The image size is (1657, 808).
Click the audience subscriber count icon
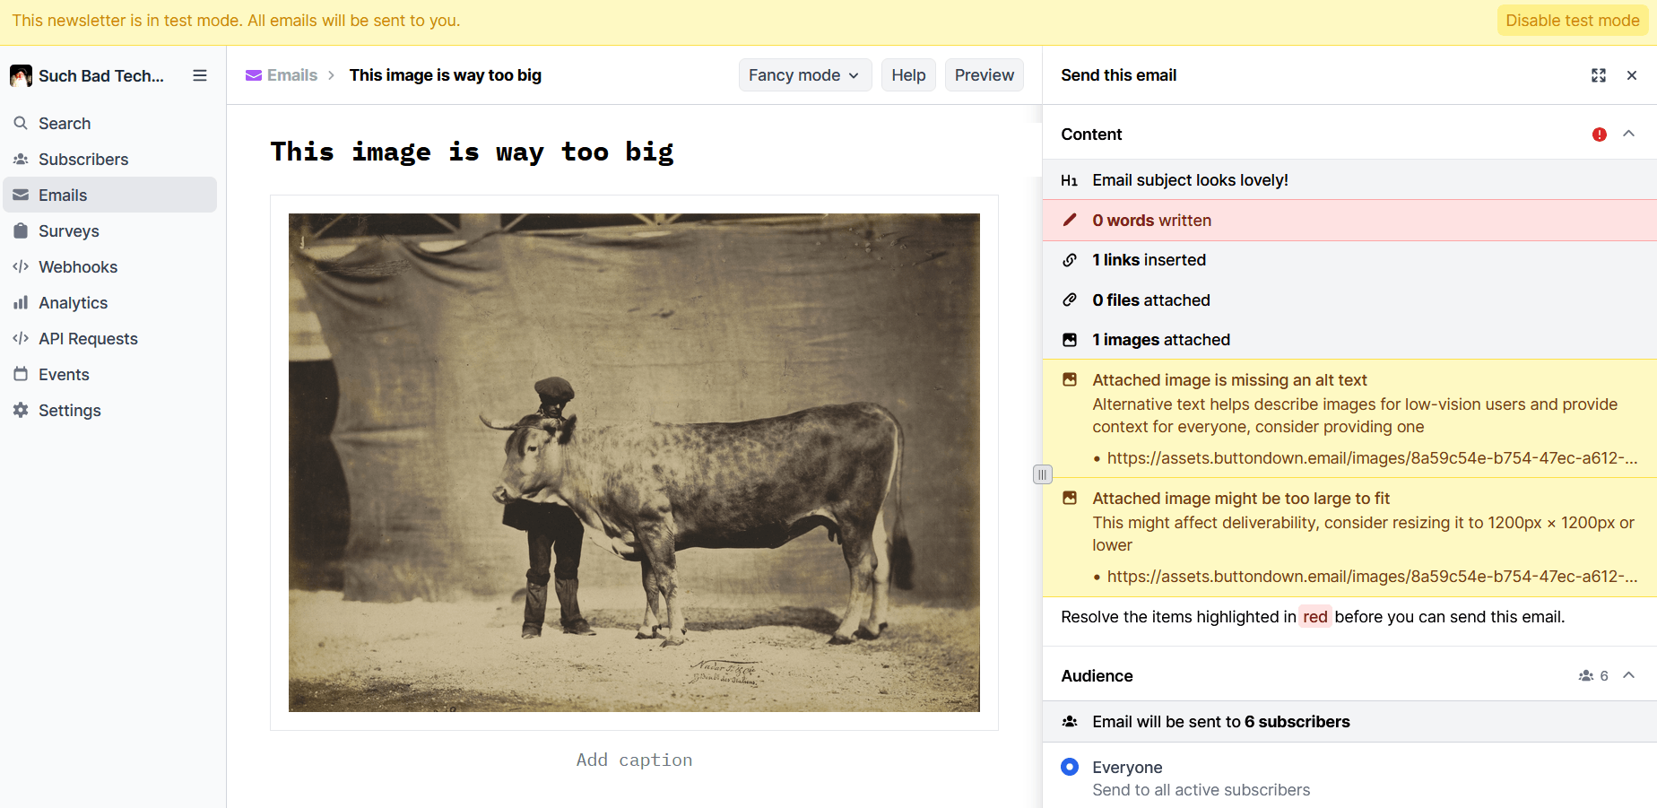point(1586,676)
